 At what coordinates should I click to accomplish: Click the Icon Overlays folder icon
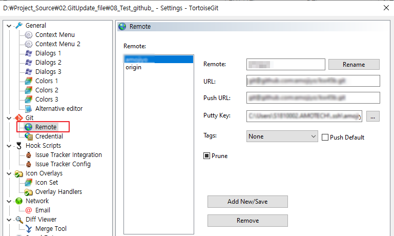(x=19, y=173)
